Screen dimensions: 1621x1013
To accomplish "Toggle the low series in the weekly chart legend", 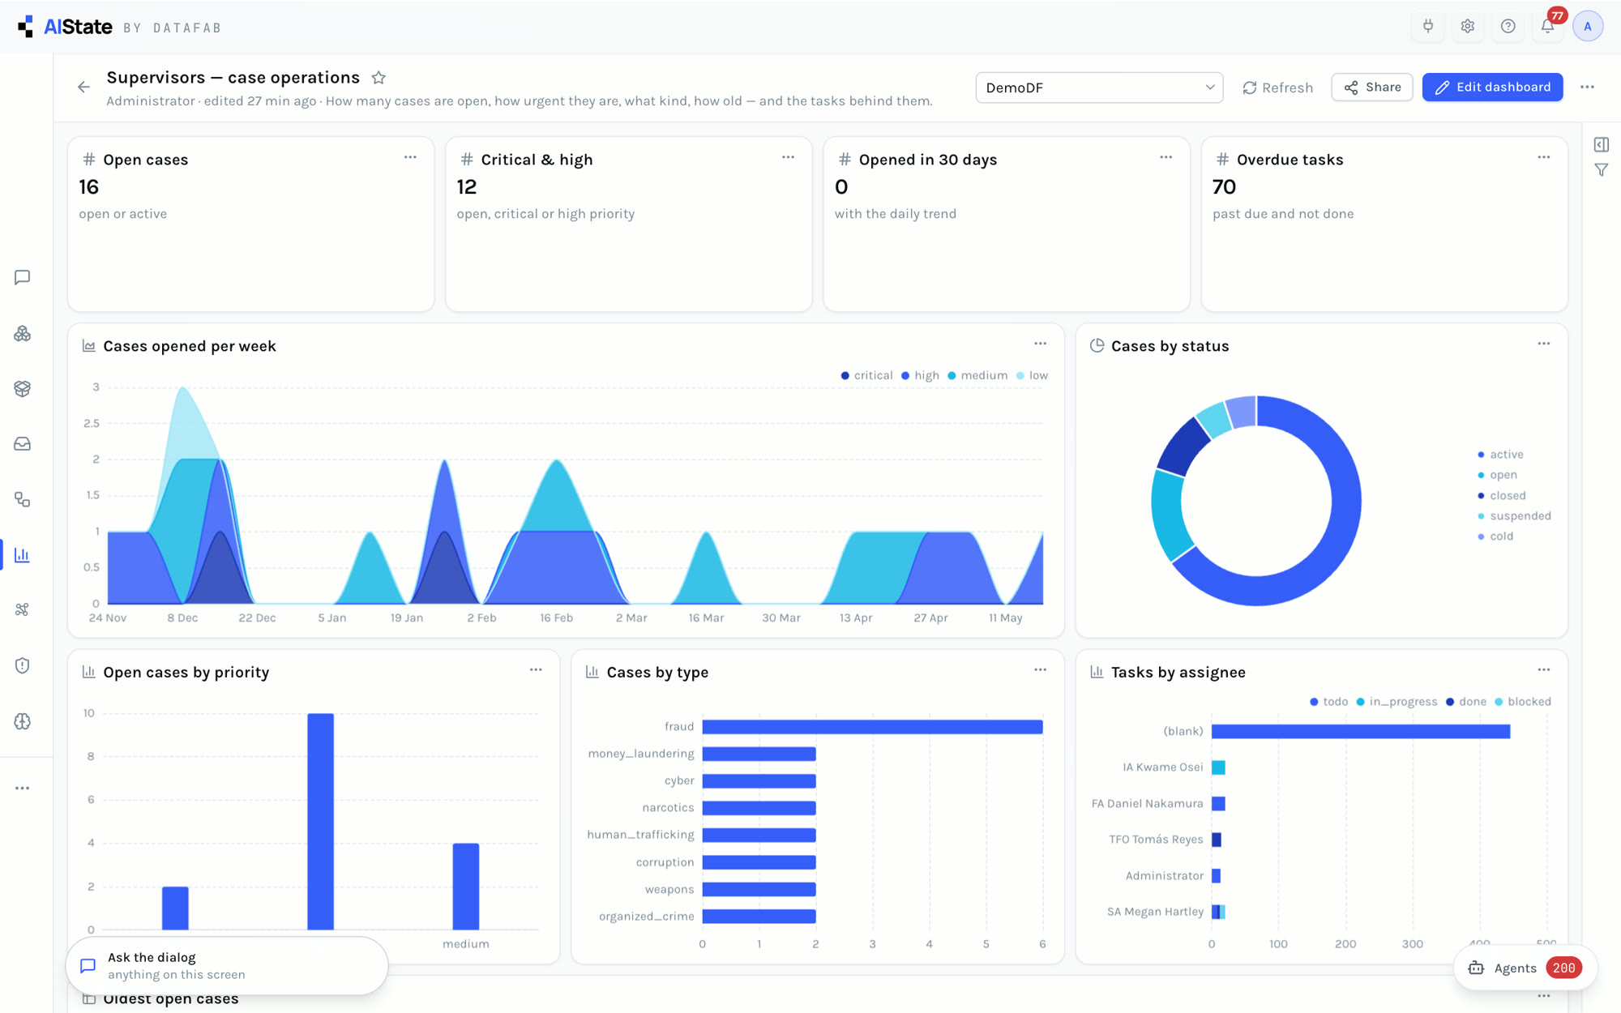I will (1032, 375).
